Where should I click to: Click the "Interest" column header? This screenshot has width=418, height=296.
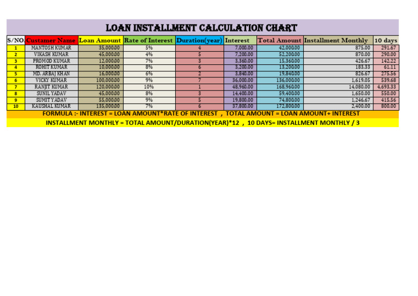[x=240, y=40]
